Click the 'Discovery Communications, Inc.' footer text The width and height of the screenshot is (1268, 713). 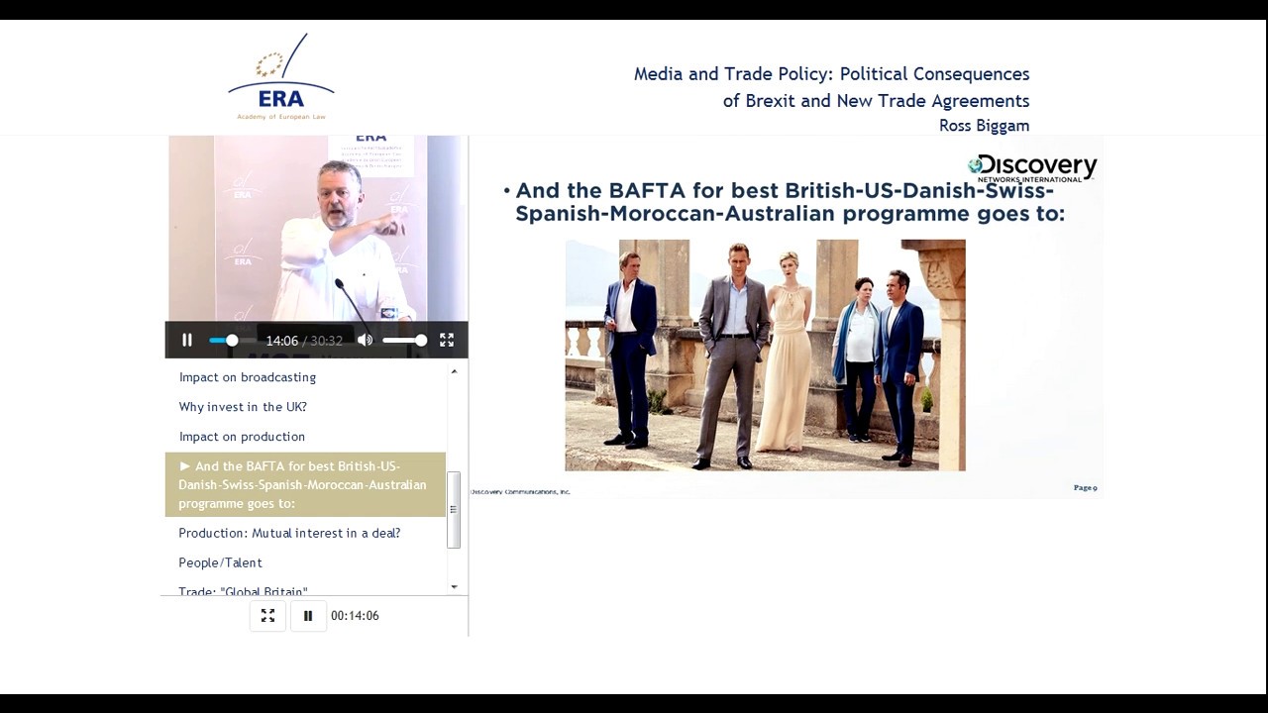tap(520, 491)
